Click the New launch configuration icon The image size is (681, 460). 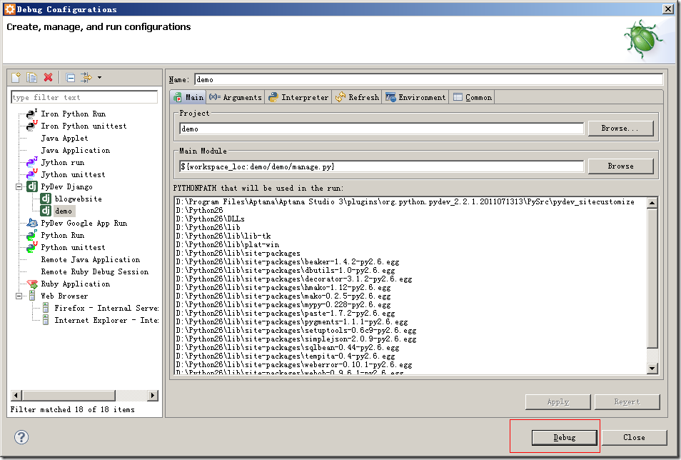16,77
